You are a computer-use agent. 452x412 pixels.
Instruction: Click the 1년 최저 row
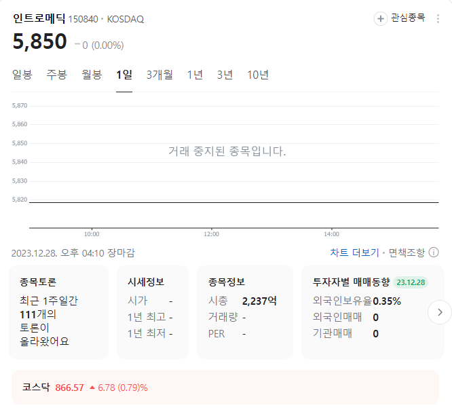[150, 333]
